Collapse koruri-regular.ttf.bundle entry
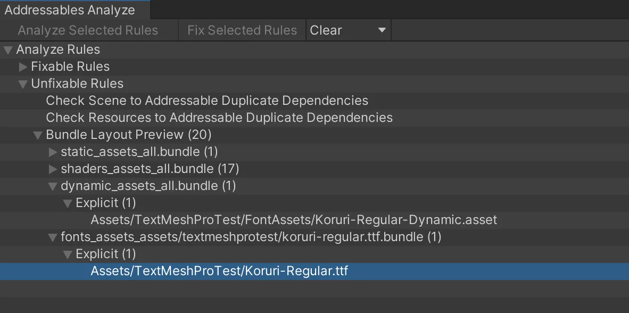This screenshot has height=313, width=629. (x=53, y=237)
